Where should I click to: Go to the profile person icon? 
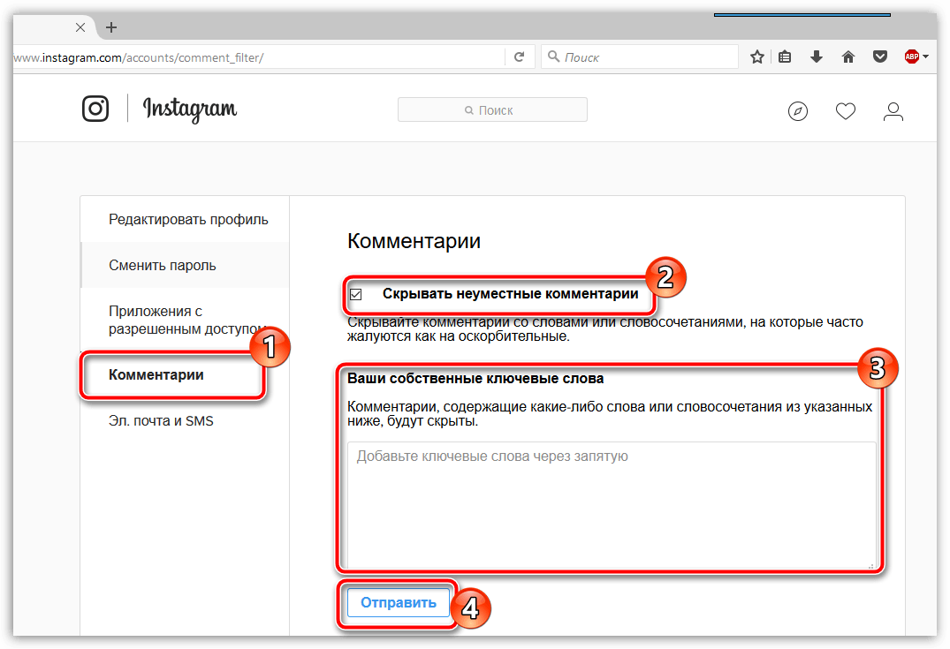[893, 111]
